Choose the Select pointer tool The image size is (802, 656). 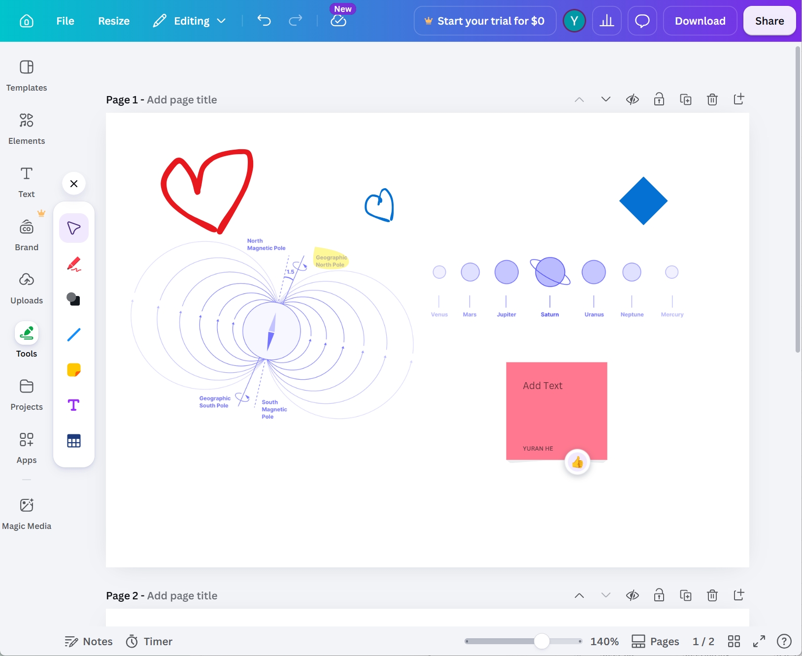74,228
